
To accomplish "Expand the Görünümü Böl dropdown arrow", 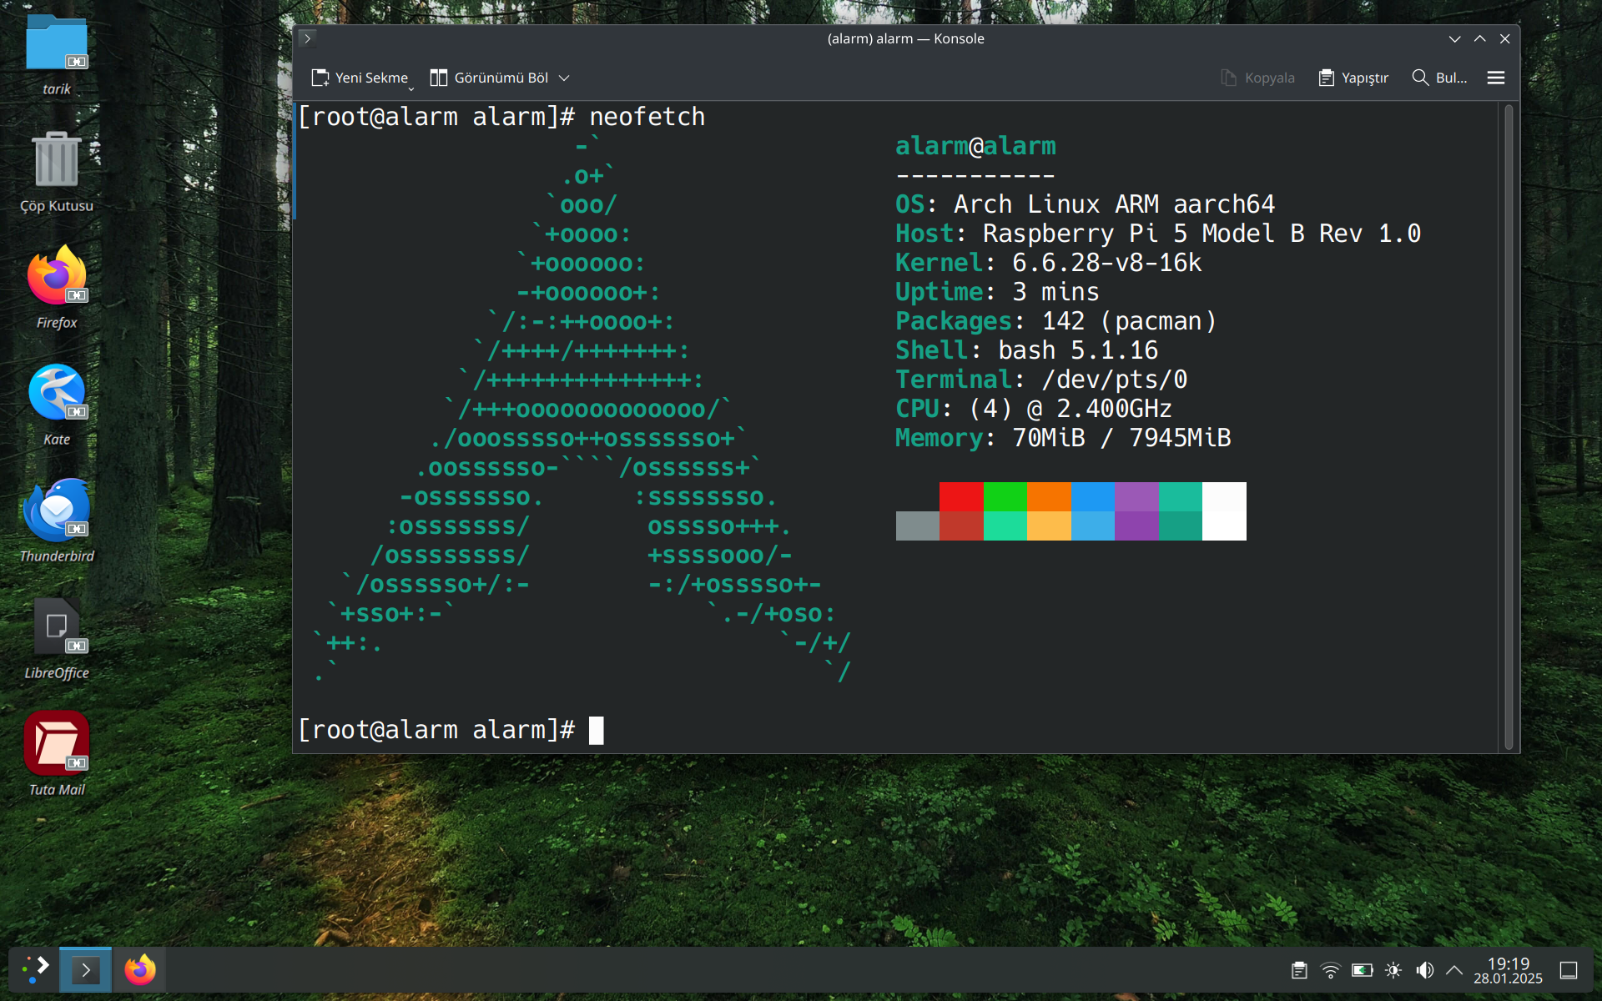I will [564, 78].
